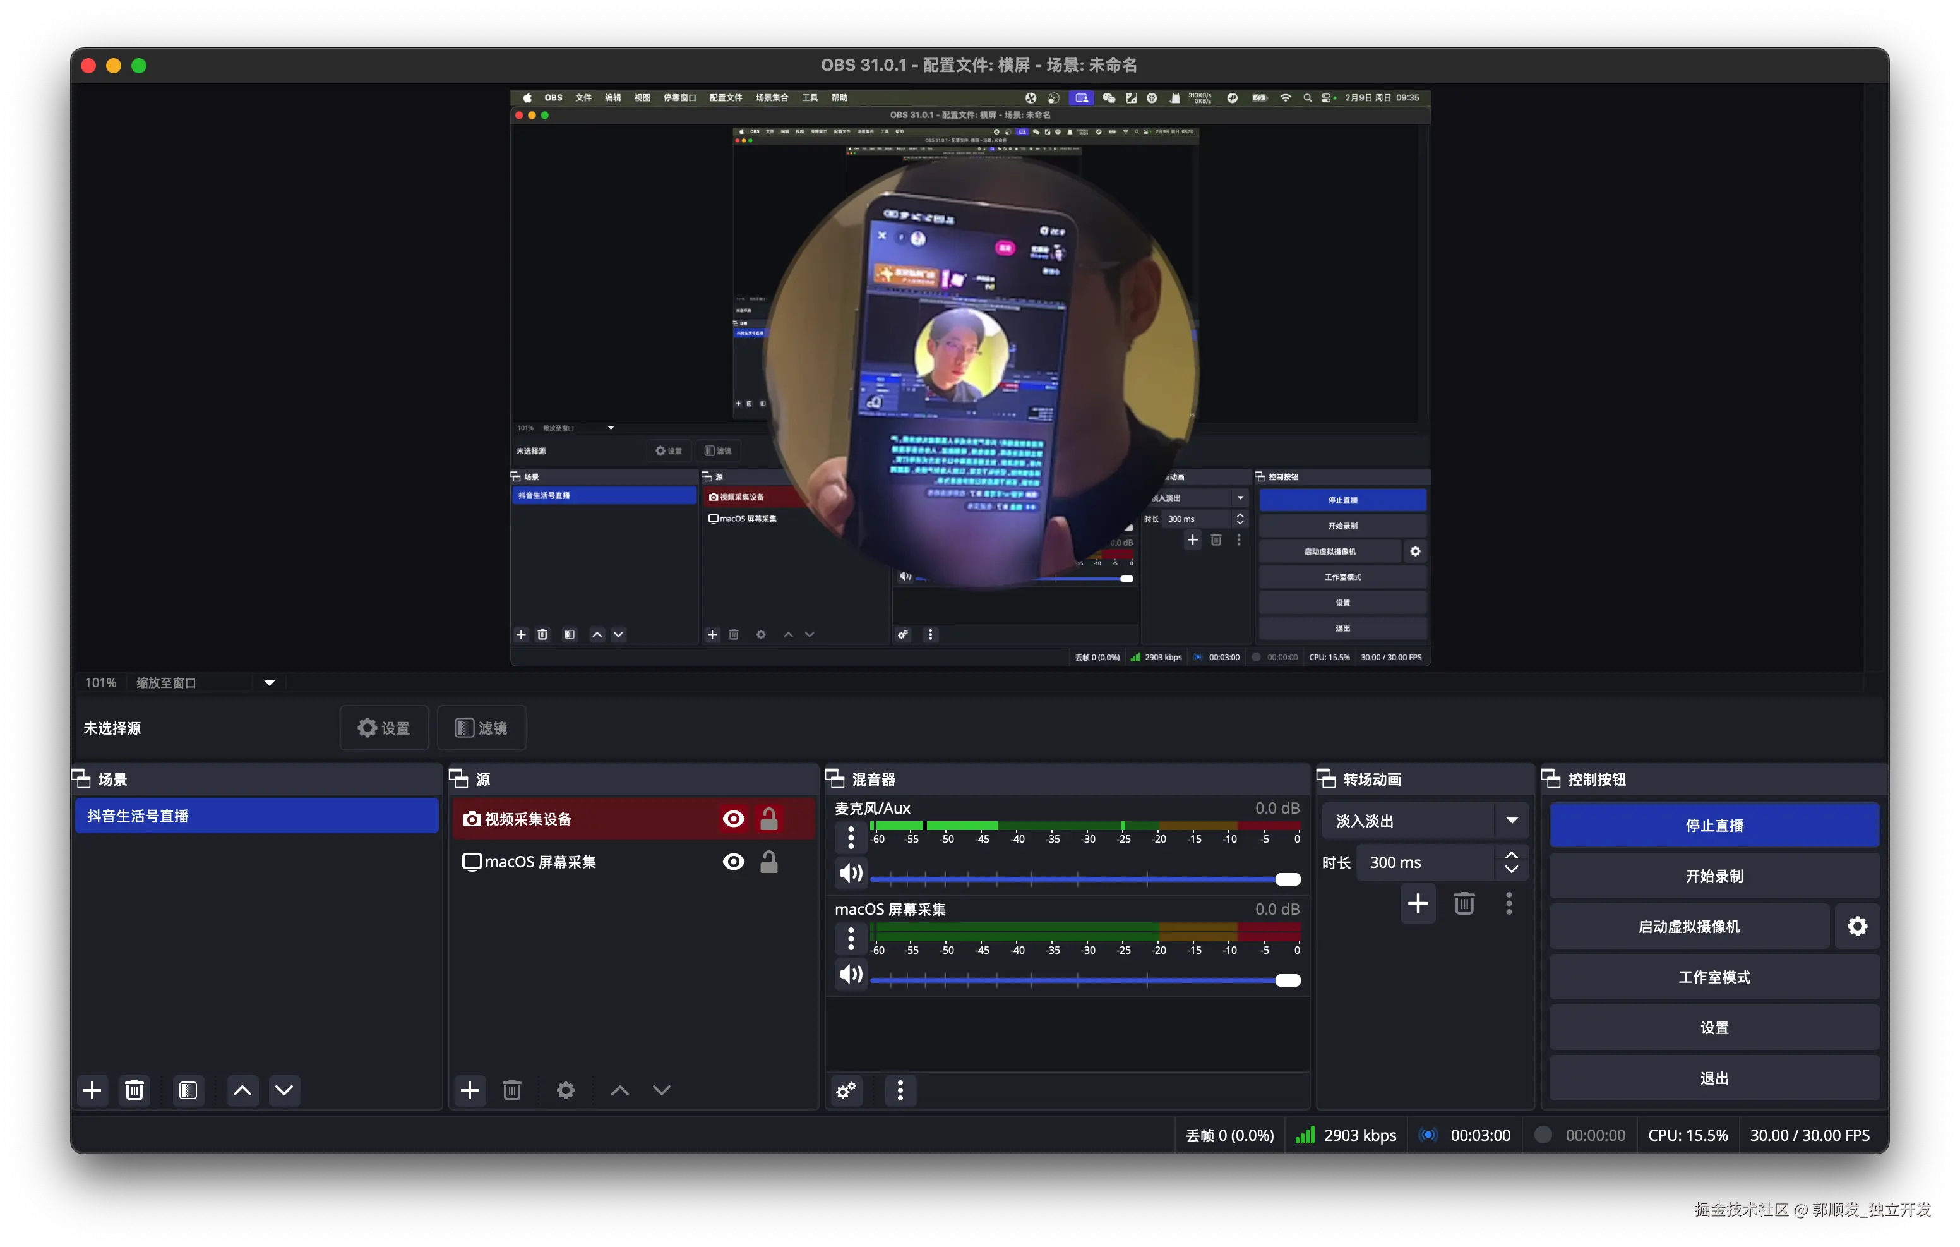The image size is (1960, 1247).
Task: Click the trash icon in the Sources panel
Action: (x=511, y=1090)
